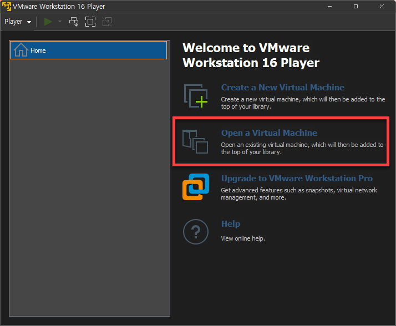Viewport: 396px width, 326px height.
Task: Select the Home item in the library
Action: (88, 50)
